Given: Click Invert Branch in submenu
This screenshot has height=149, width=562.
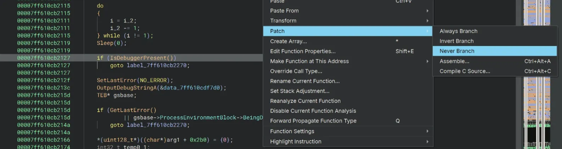Looking at the screenshot, I should pos(456,41).
